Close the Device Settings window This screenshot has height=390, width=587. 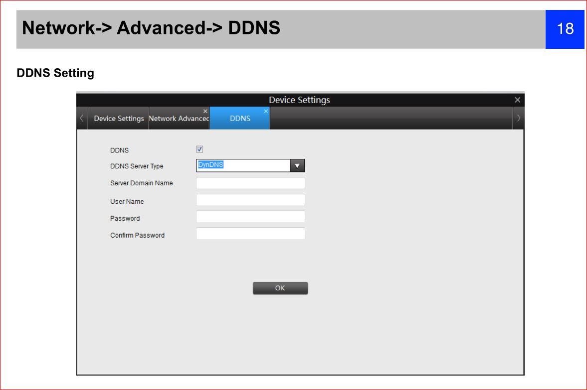pos(517,100)
